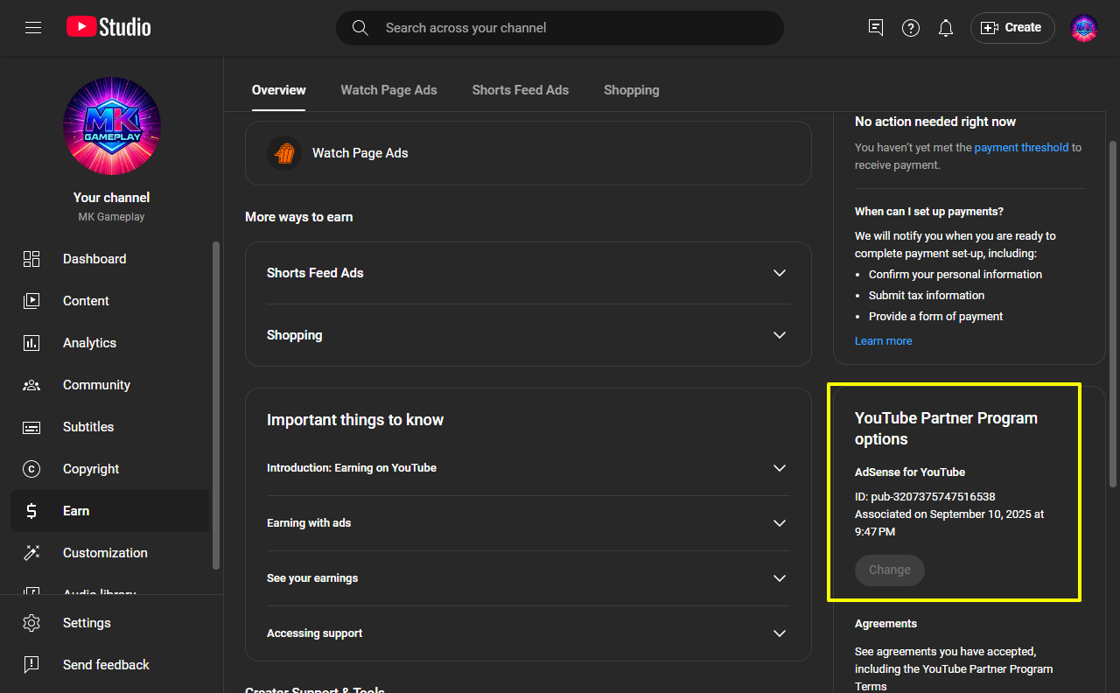Click the YouTube Studio logo
The height and width of the screenshot is (693, 1120).
coord(108,28)
